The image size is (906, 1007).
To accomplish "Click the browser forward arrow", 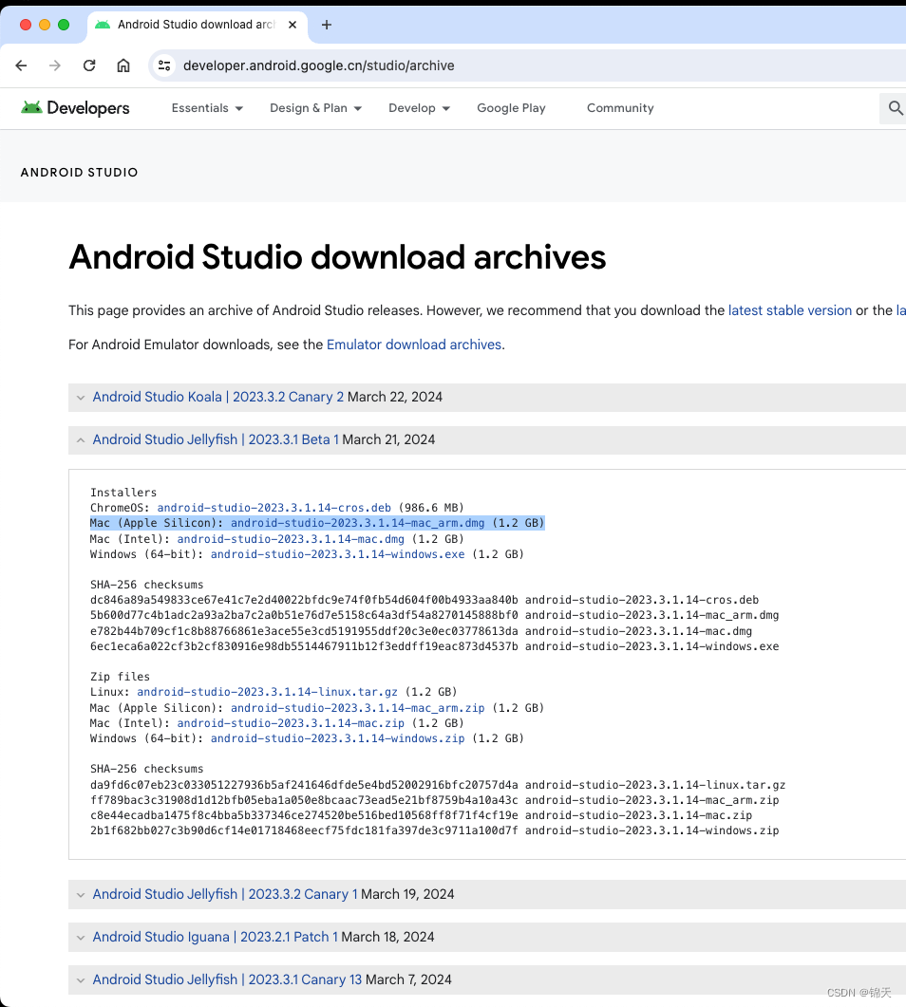I will (55, 65).
